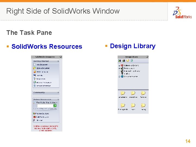Click the General Information info icon
The height and width of the screenshot is (147, 196).
[35, 86]
